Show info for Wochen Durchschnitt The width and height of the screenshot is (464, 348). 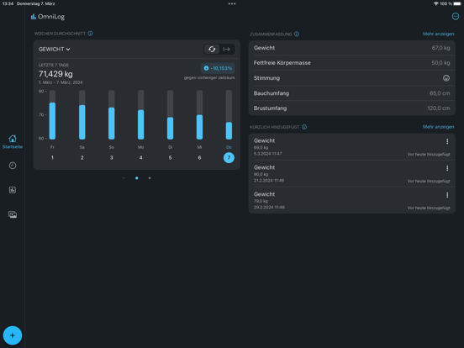point(90,34)
